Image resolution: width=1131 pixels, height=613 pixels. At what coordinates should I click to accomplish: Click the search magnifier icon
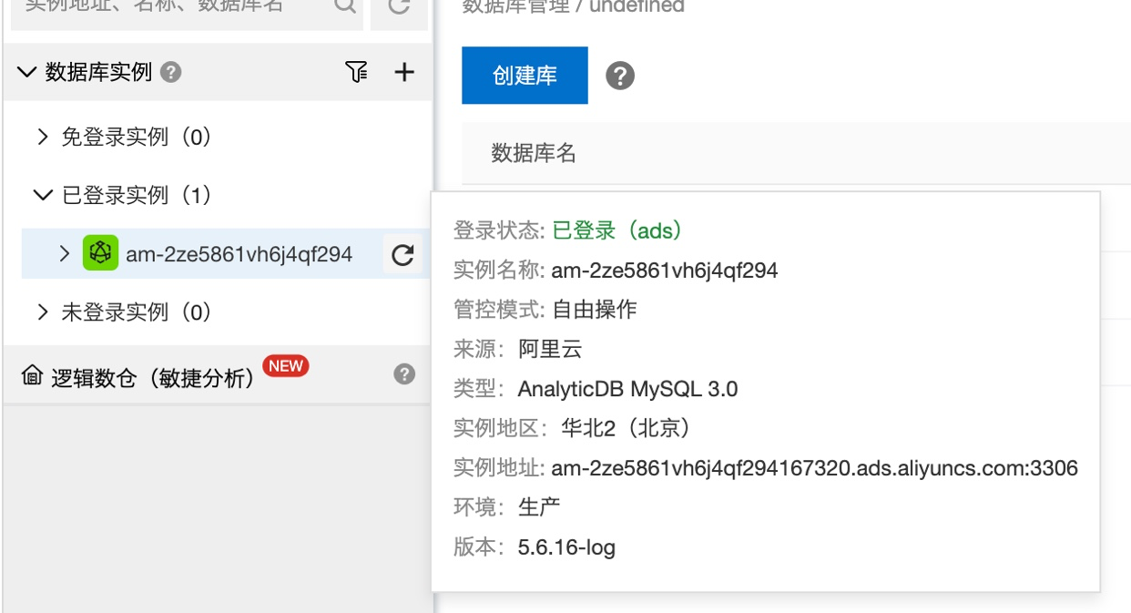click(x=344, y=6)
